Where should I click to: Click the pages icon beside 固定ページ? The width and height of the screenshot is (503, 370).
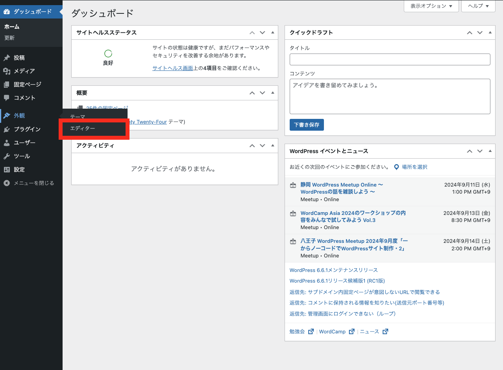pyautogui.click(x=7, y=85)
